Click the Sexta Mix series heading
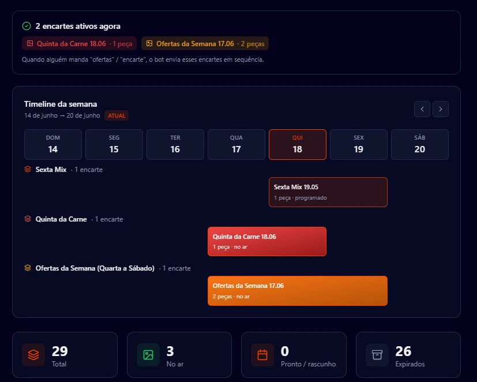Image resolution: width=477 pixels, height=382 pixels. [51, 170]
